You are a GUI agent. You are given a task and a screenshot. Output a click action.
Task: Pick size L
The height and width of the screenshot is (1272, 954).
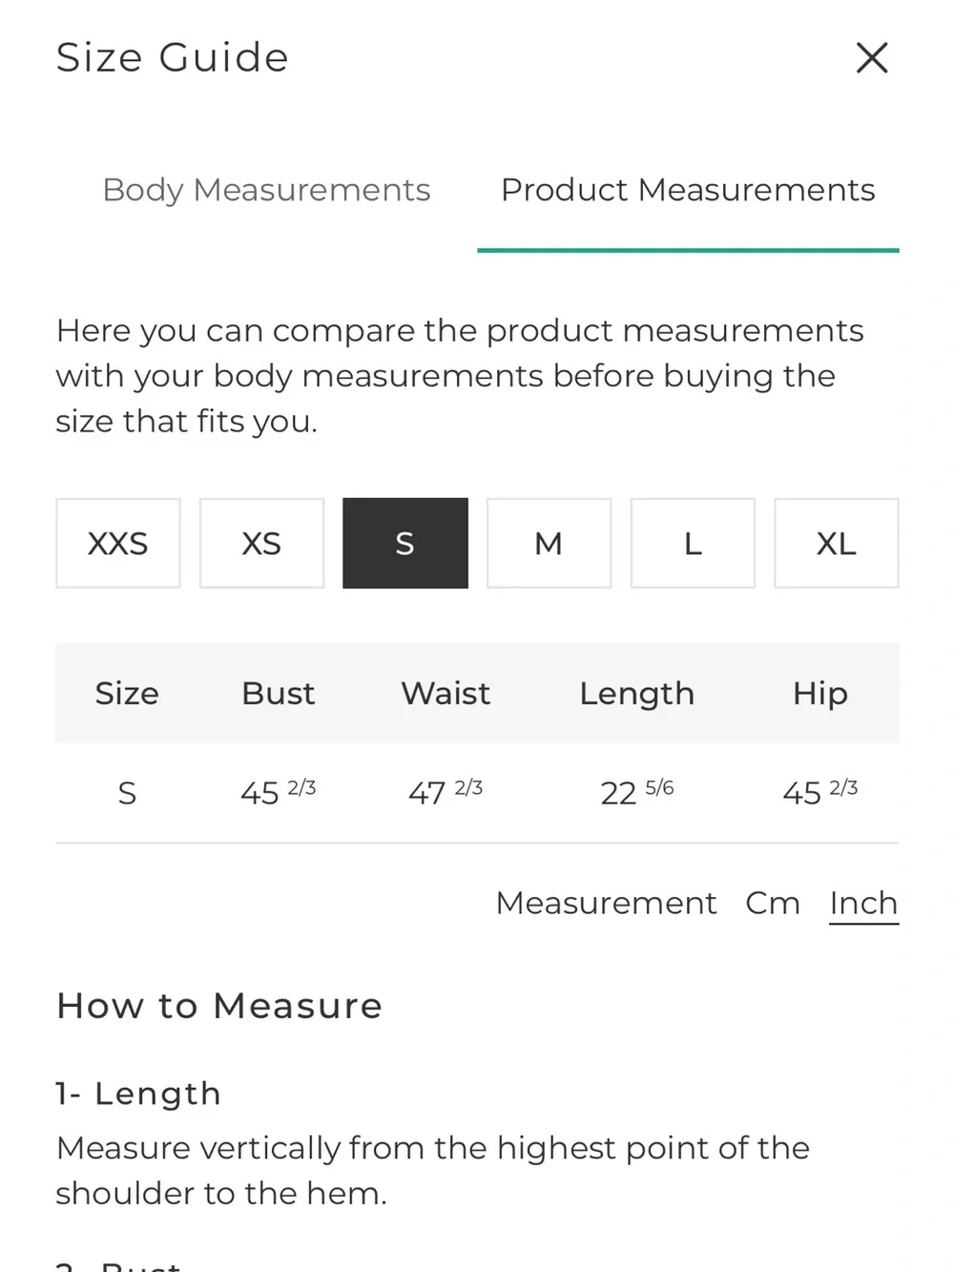(x=693, y=543)
